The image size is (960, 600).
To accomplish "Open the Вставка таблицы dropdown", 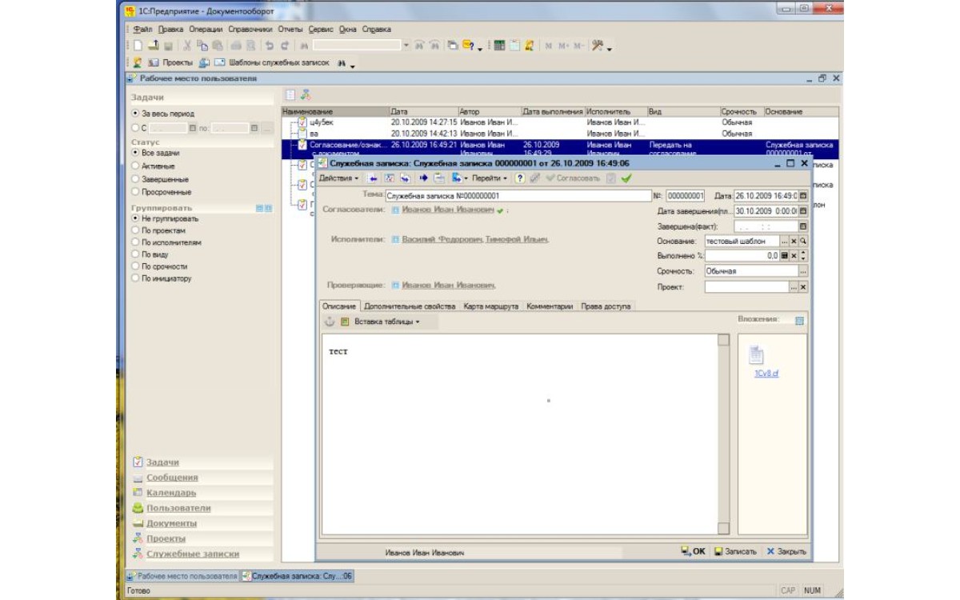I will click(x=386, y=322).
